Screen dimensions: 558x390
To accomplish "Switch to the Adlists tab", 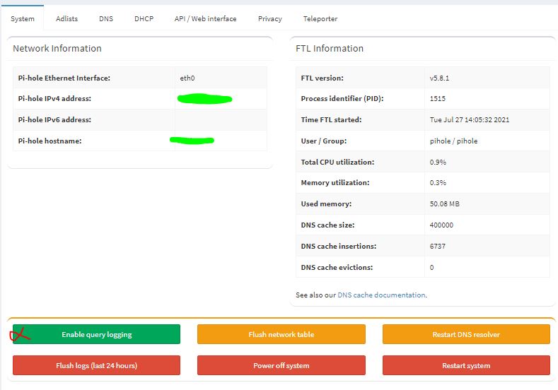I will pyautogui.click(x=66, y=18).
